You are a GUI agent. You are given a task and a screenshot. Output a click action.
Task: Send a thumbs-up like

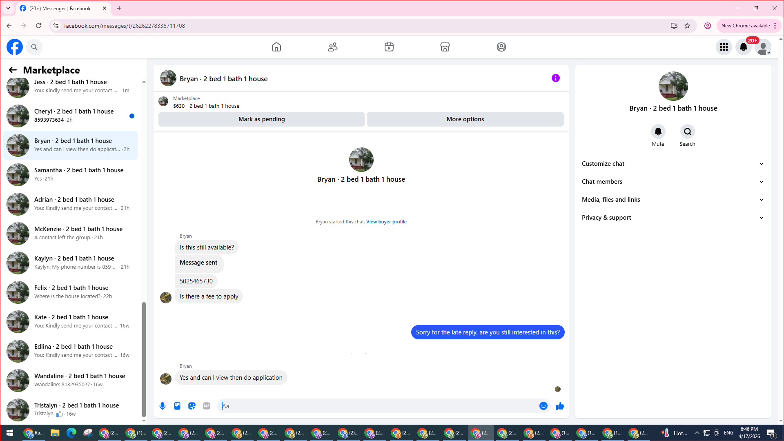click(560, 406)
